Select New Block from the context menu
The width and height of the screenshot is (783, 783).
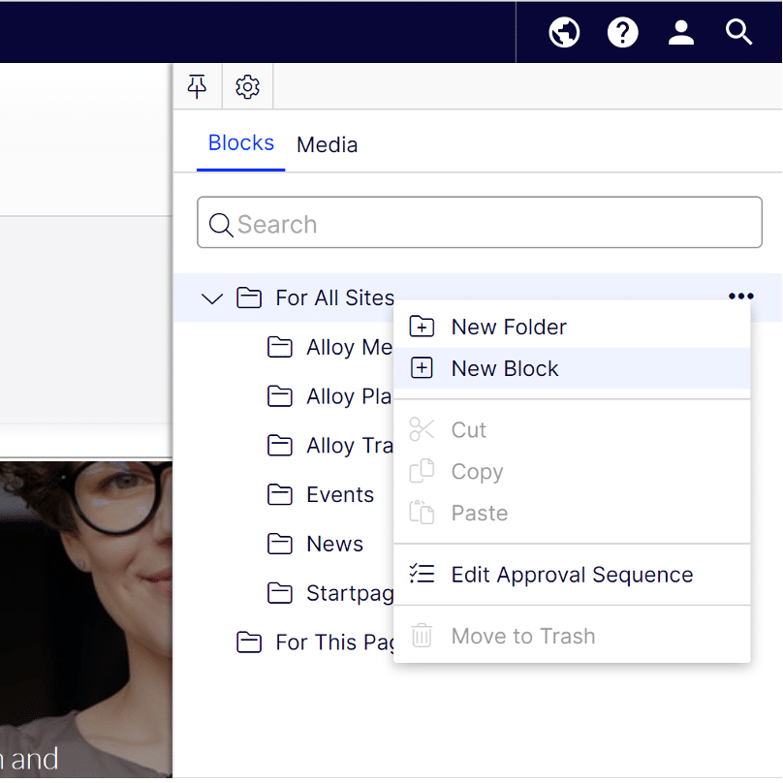pyautogui.click(x=504, y=368)
